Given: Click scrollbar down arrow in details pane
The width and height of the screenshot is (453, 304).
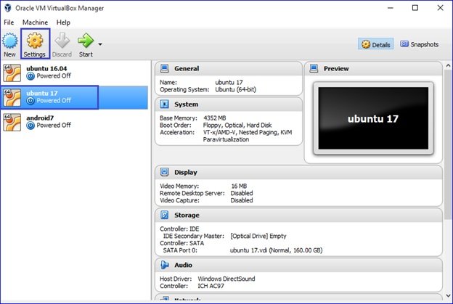Looking at the screenshot, I should (449, 296).
